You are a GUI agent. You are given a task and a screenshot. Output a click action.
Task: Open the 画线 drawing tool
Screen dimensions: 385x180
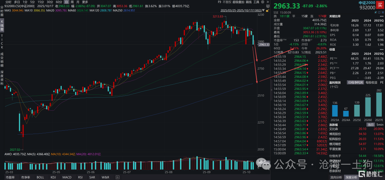coord(248,2)
